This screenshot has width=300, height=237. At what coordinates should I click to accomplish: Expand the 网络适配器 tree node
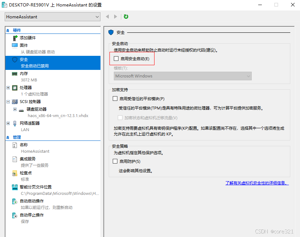[x=8, y=124]
